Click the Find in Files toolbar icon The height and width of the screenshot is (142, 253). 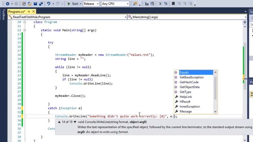click(x=135, y=4)
